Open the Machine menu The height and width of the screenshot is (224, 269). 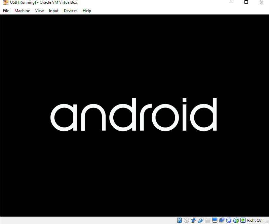click(22, 11)
